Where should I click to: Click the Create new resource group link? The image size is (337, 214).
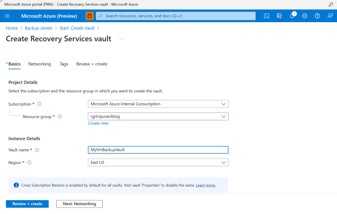tap(98, 123)
